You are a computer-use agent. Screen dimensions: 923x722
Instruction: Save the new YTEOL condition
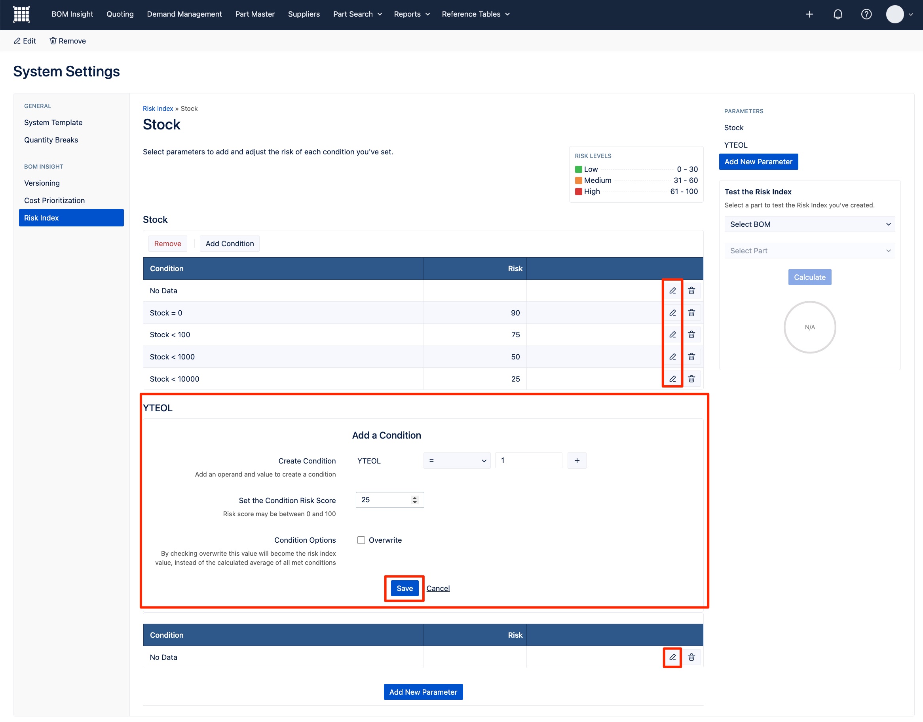point(405,588)
